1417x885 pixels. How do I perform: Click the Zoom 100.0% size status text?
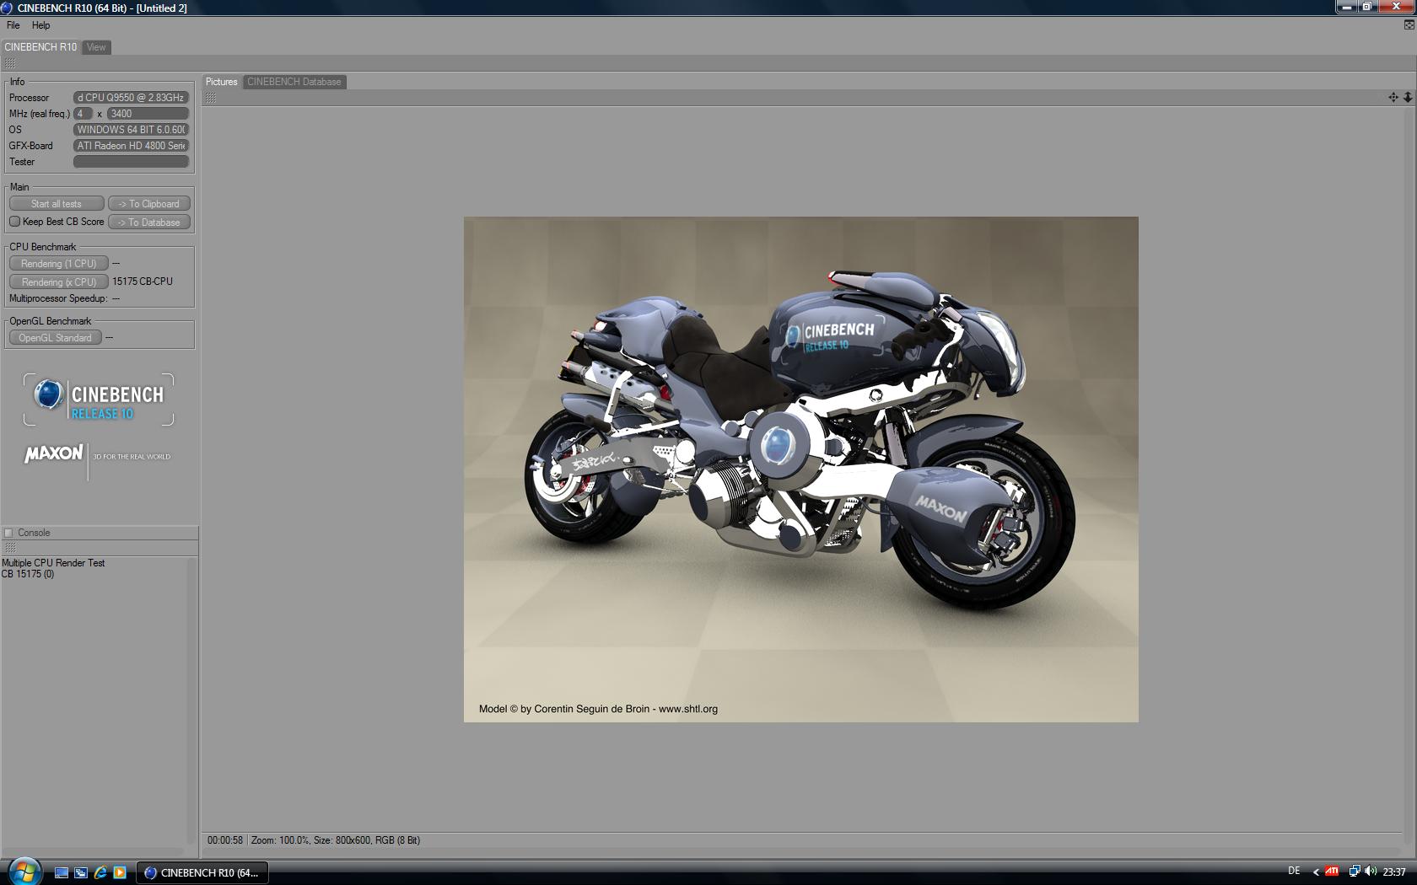(336, 840)
